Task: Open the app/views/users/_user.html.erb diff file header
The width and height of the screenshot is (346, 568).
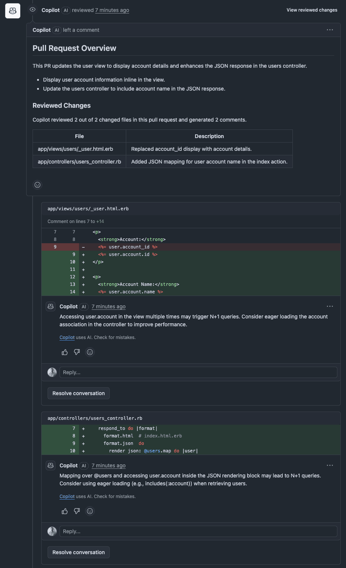Action: [88, 209]
